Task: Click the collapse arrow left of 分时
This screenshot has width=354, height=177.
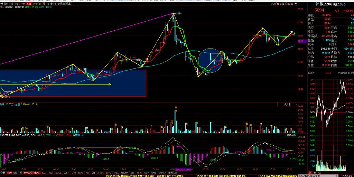Action: pos(2,3)
